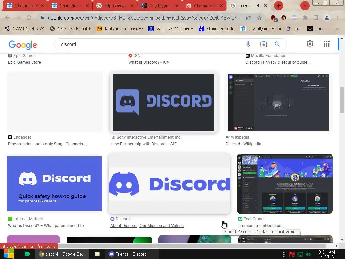Click the lock site-info icon
The height and width of the screenshot is (259, 345).
coord(42,18)
